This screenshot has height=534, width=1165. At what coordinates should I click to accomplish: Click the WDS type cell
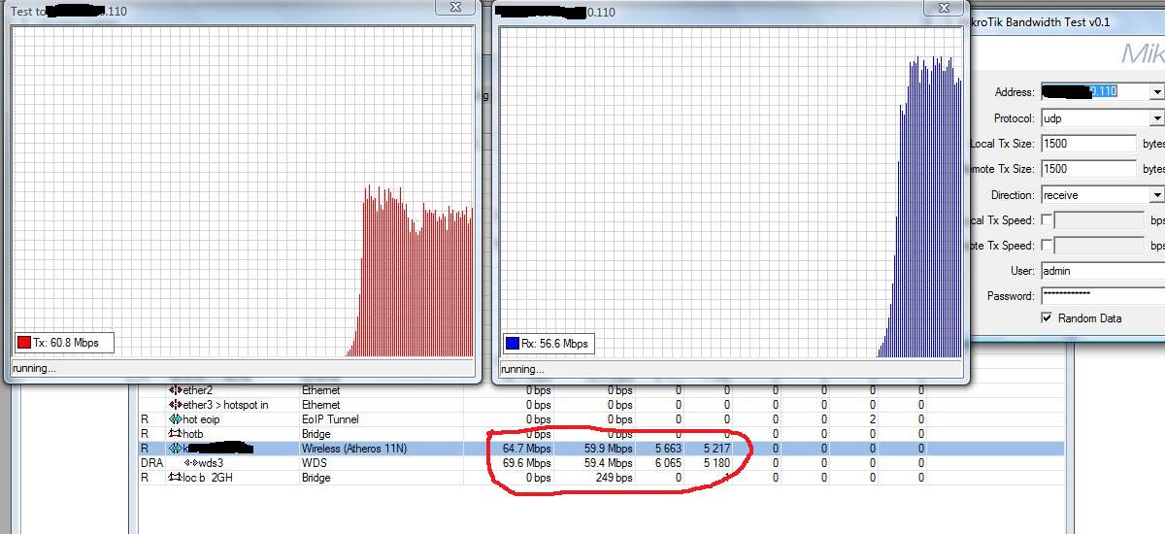[x=313, y=463]
